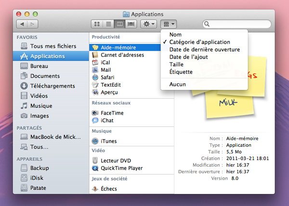Choose Aucun to remove arrangement
The image size is (289, 206).
204,84
